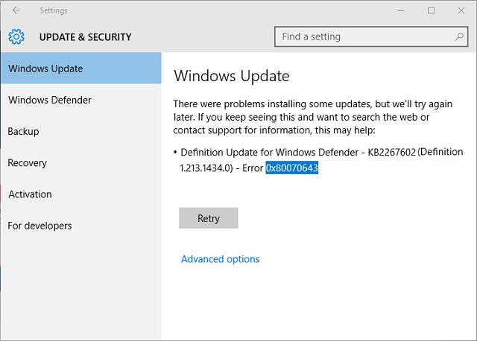Select Activation from the sidebar
Viewport: 477px width, 341px height.
81,194
